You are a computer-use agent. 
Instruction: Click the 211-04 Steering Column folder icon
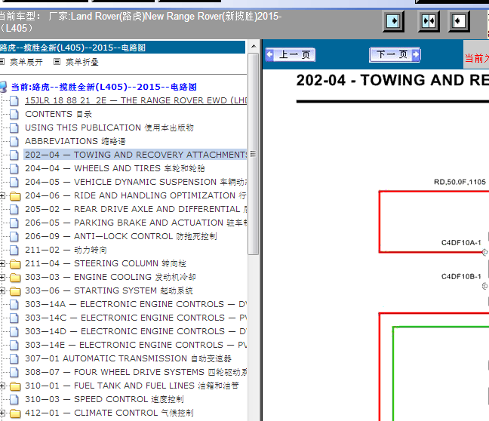click(x=15, y=264)
